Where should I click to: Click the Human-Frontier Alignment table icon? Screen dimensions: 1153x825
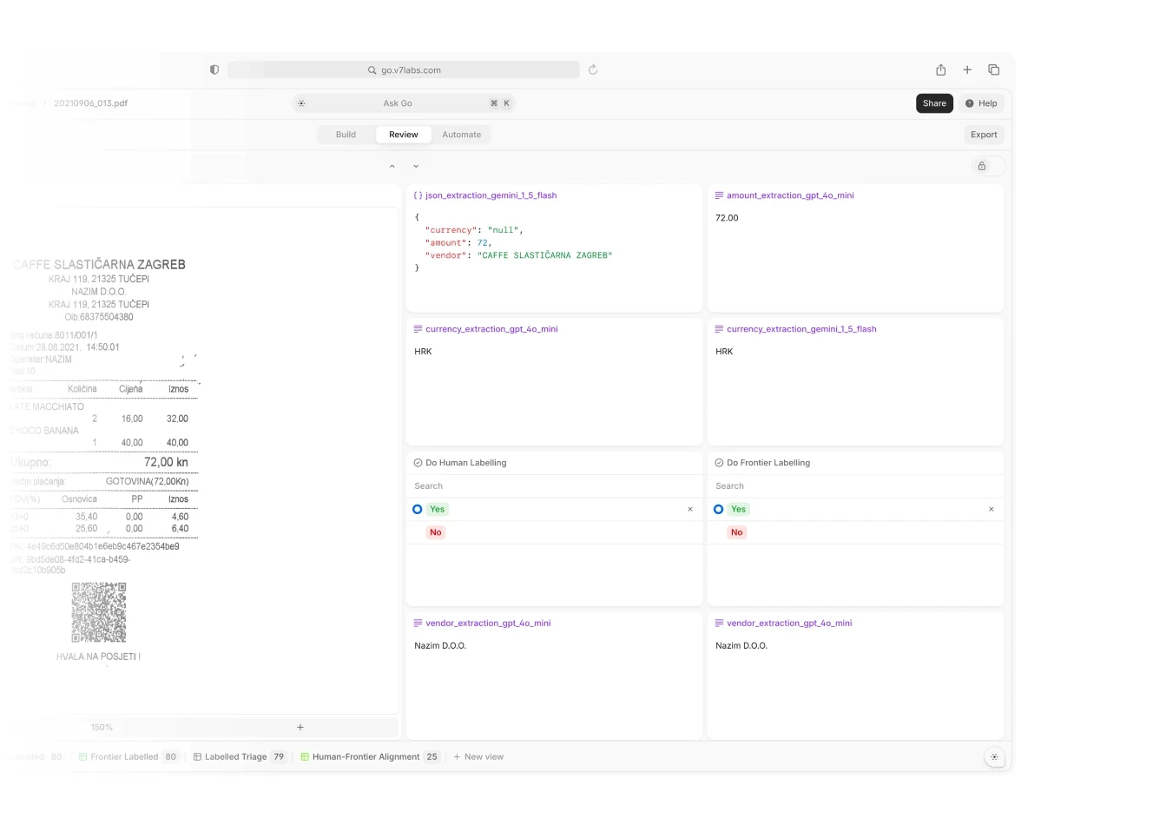(305, 756)
